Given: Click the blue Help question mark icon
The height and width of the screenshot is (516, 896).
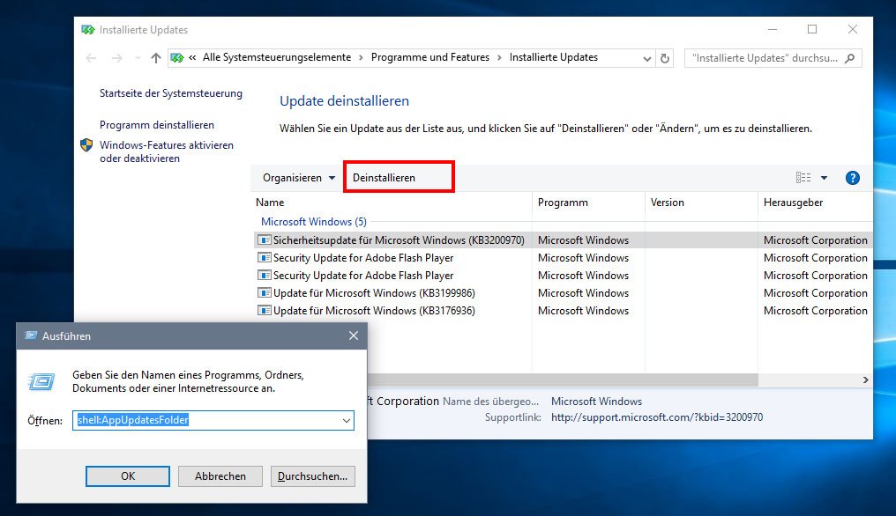Looking at the screenshot, I should coord(852,178).
